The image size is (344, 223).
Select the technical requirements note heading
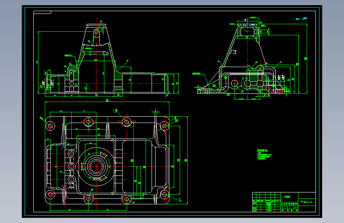(x=262, y=150)
